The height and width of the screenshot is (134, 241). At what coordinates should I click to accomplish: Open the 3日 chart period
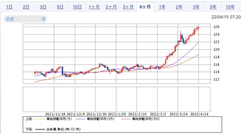click(43, 7)
